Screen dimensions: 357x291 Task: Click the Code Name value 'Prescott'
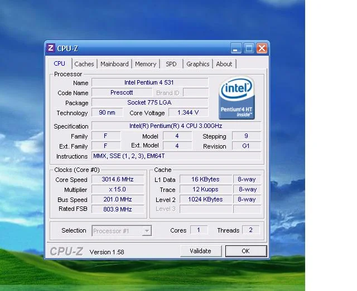[x=122, y=92]
